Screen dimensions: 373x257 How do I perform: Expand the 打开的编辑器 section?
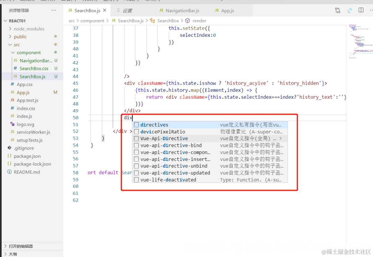click(5, 246)
